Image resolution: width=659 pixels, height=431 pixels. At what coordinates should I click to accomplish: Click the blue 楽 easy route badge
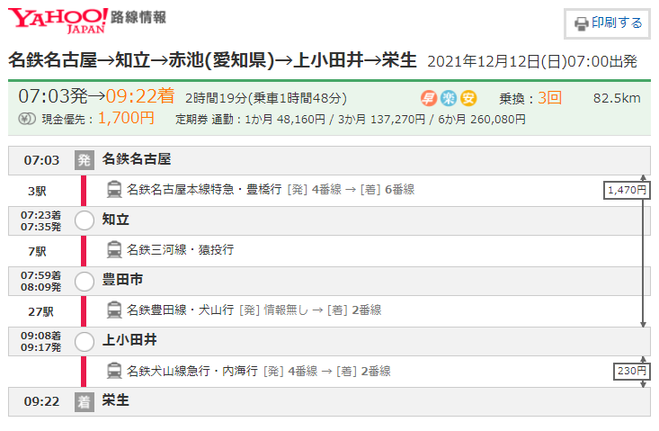tap(449, 99)
